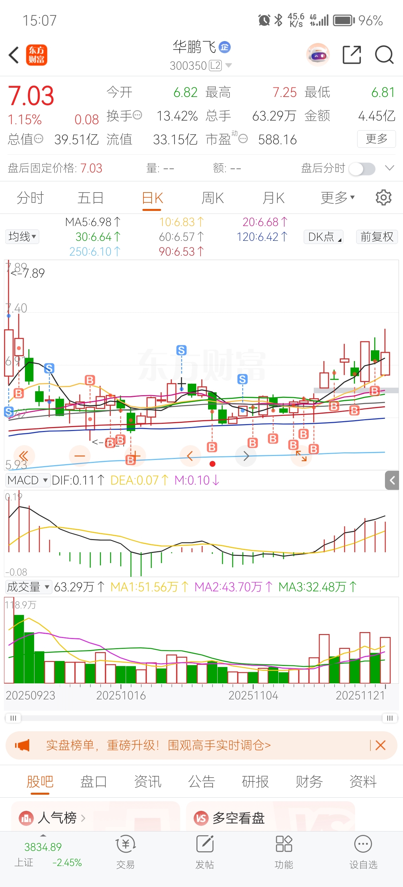The height and width of the screenshot is (887, 403).
Task: Tap the battery indicator in status bar
Action: click(344, 20)
